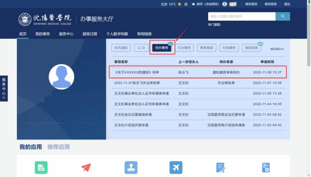Screen dimensions: 311x177
Task: Click the small user avatar in top bar
Action: pyautogui.click(x=224, y=4)
